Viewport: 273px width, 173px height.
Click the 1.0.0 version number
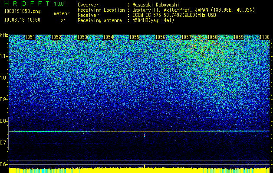tap(59, 4)
